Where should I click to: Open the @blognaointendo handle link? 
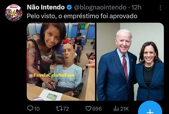click(100, 7)
